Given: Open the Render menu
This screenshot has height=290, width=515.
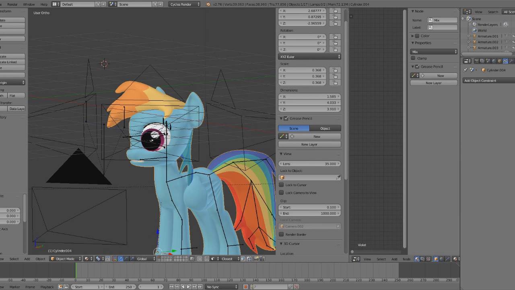Looking at the screenshot, I should click(12, 4).
